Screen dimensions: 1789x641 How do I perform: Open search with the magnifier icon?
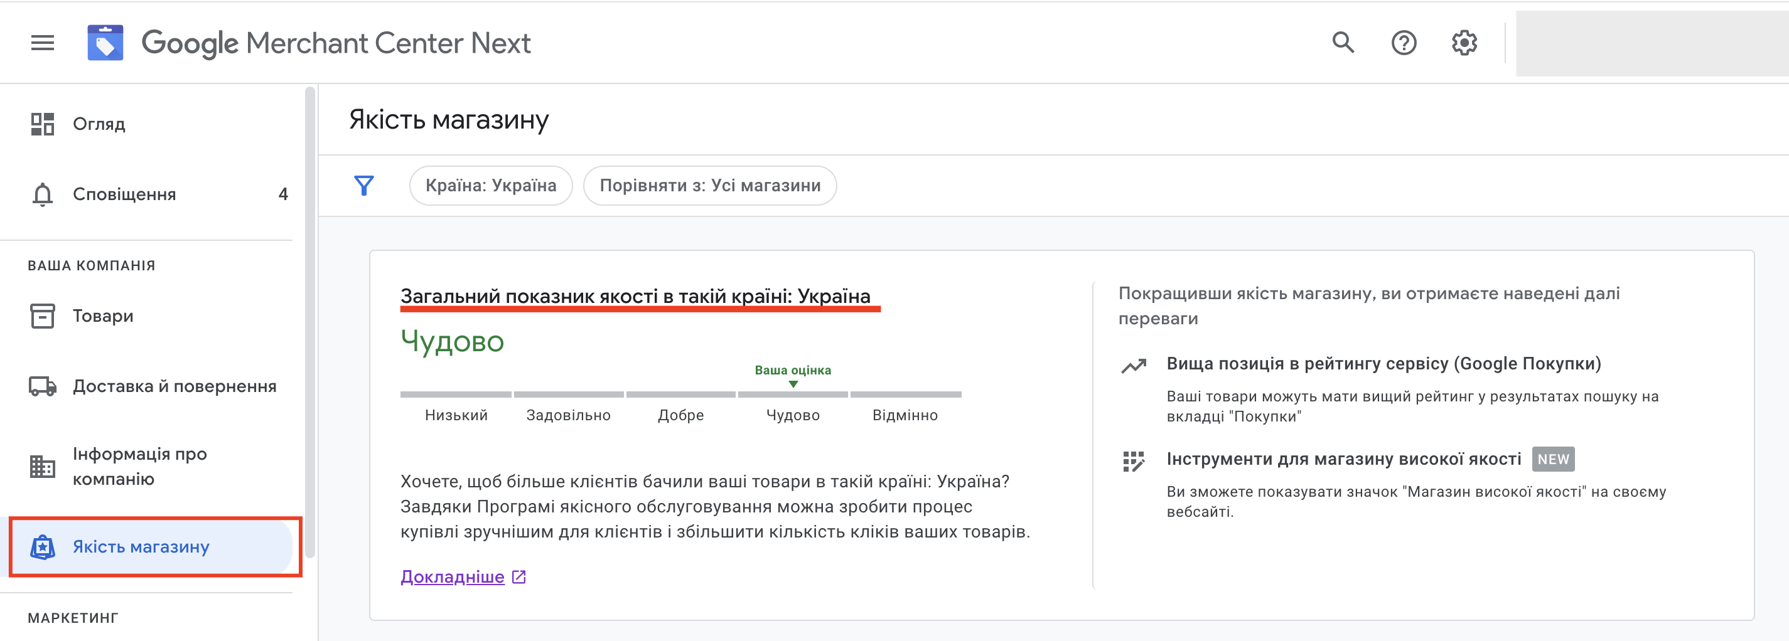(1343, 43)
